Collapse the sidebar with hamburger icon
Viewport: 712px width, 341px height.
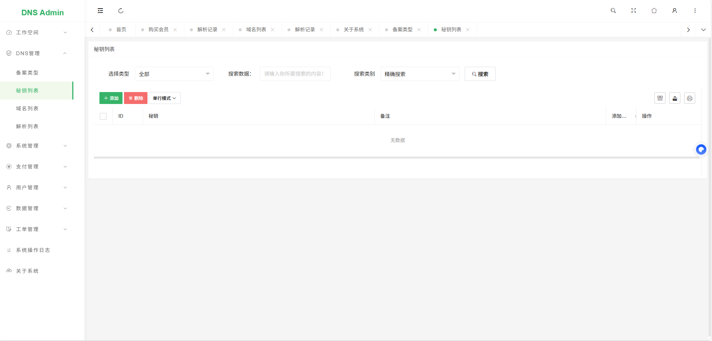pyautogui.click(x=100, y=10)
